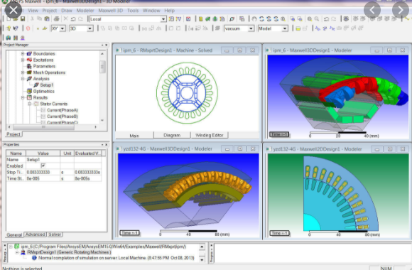Switch to the Winding Editor tab
This screenshot has width=412, height=270.
209,135
